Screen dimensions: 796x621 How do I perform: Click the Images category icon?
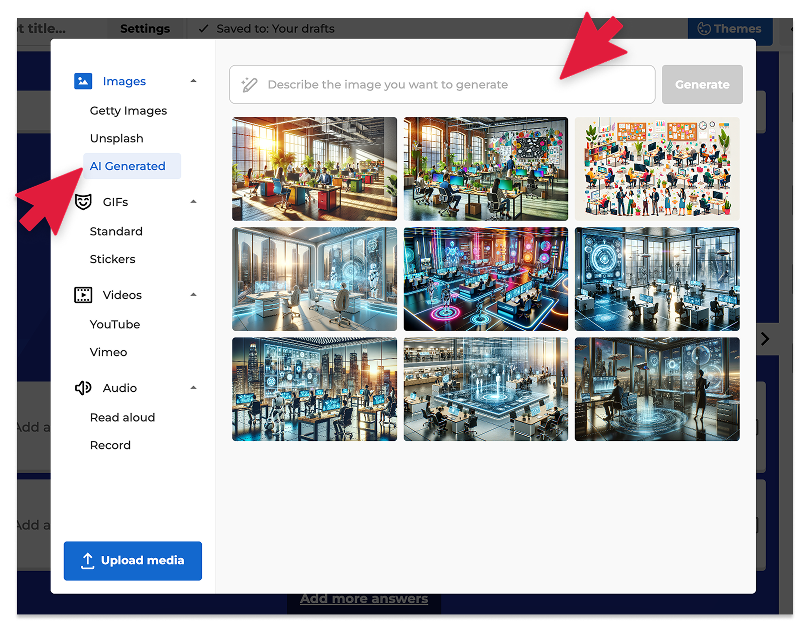click(83, 81)
